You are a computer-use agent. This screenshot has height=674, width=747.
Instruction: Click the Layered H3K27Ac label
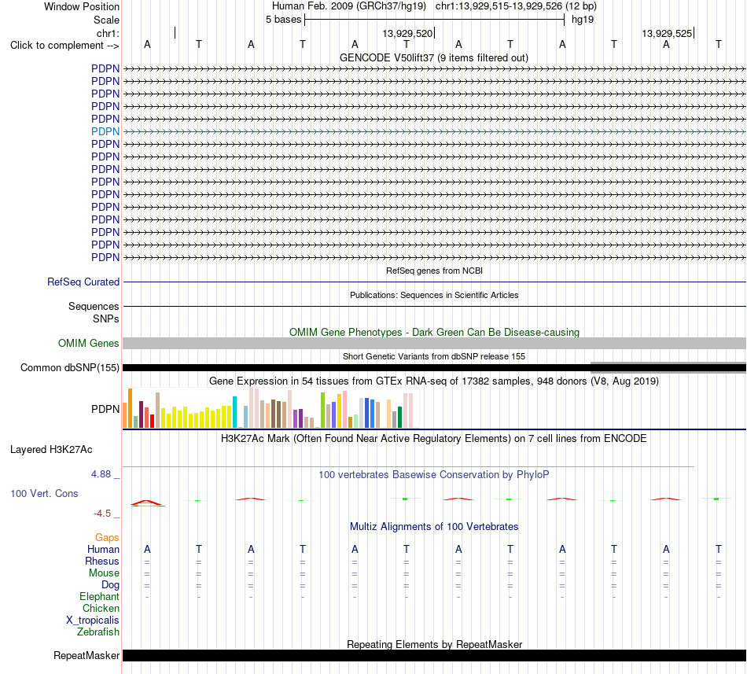pos(51,450)
